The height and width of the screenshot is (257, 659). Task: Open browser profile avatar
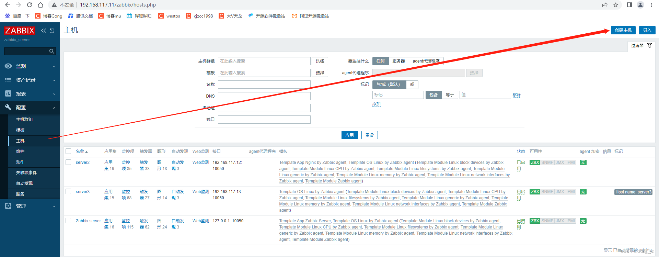tap(640, 5)
